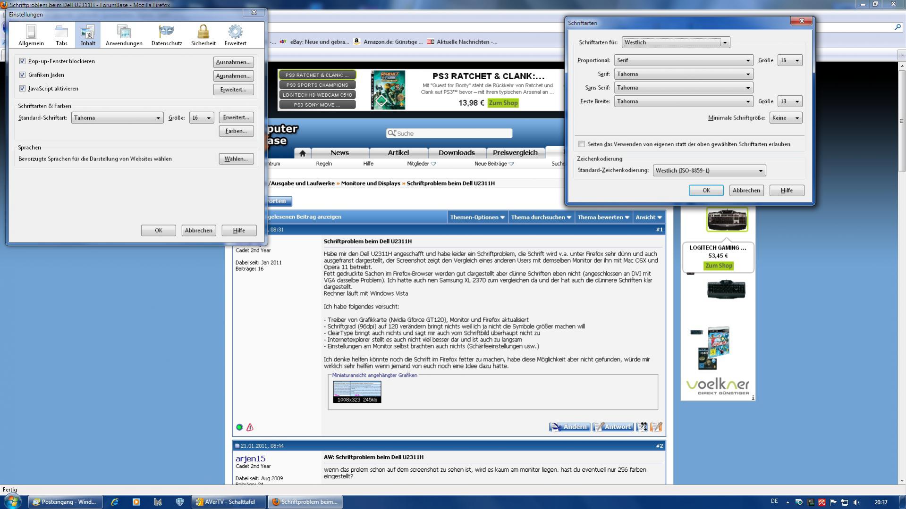Open the Proportional Serif dropdown
The width and height of the screenshot is (906, 509).
(683, 60)
